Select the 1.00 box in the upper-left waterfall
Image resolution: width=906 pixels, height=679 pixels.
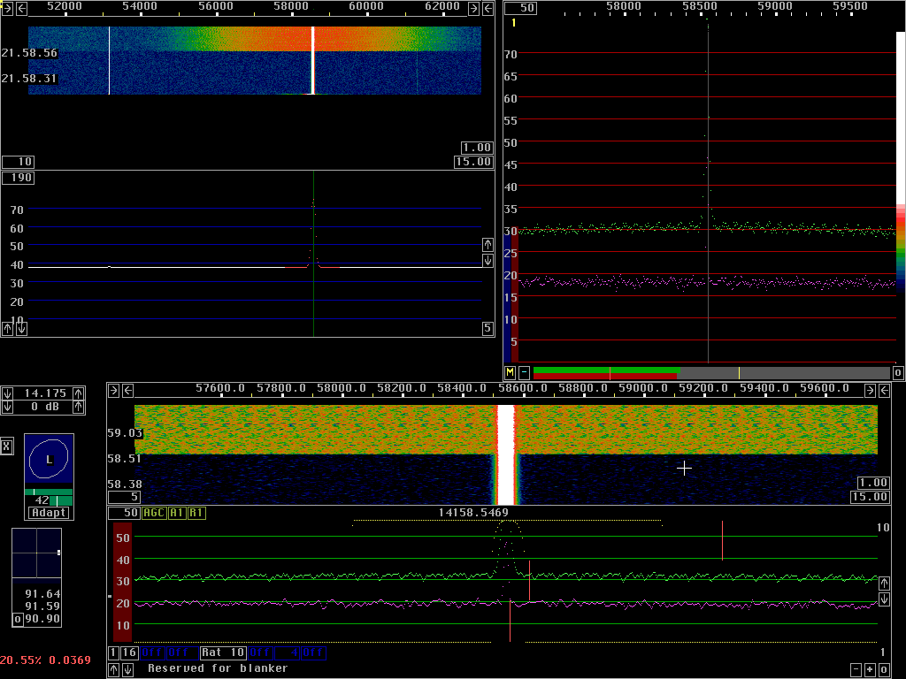pyautogui.click(x=477, y=148)
